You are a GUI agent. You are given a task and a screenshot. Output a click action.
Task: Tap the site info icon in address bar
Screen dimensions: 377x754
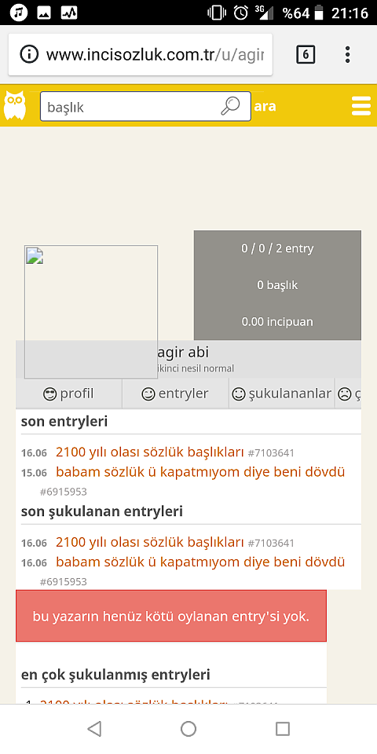[29, 54]
